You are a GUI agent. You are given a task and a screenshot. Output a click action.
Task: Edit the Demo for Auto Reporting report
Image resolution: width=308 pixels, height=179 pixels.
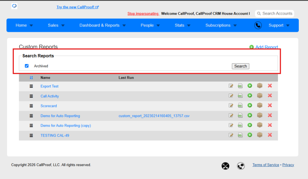click(231, 115)
